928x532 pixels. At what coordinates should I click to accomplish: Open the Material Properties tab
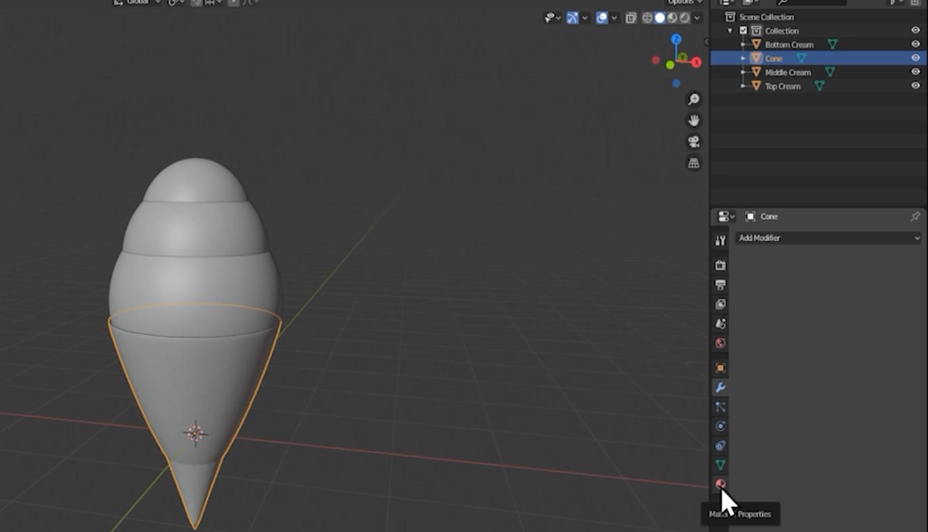(720, 484)
